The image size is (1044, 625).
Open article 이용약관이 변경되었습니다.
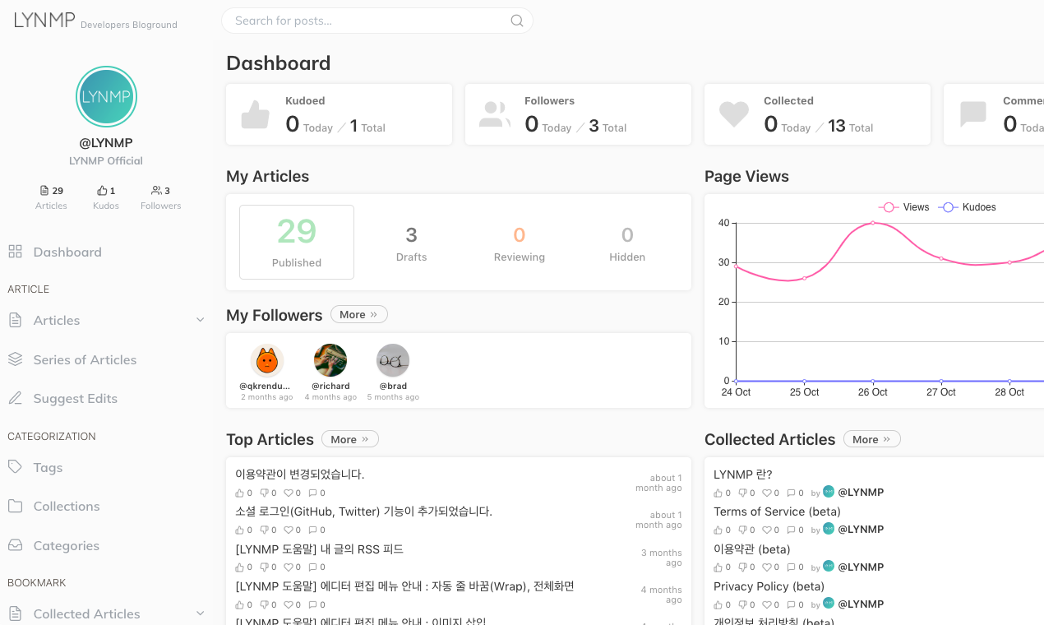click(x=299, y=474)
